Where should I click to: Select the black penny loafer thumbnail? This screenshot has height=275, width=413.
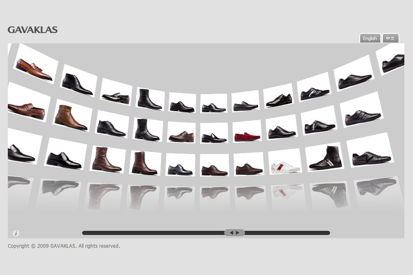coord(214,135)
